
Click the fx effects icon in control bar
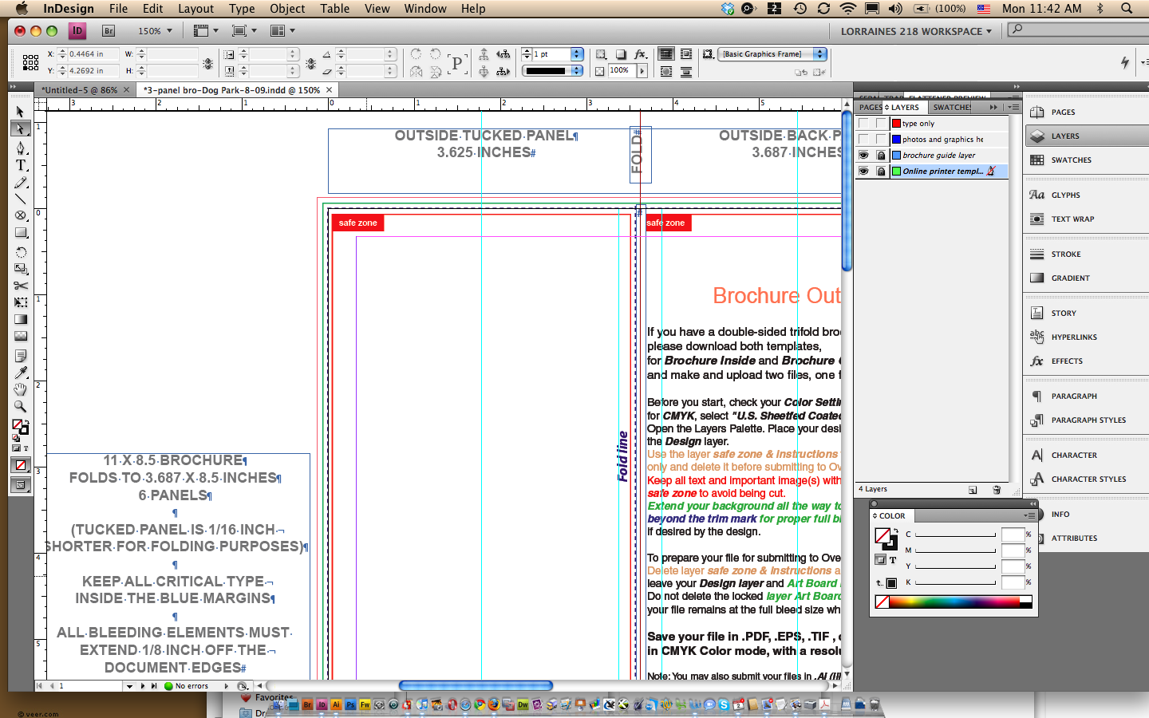click(640, 54)
